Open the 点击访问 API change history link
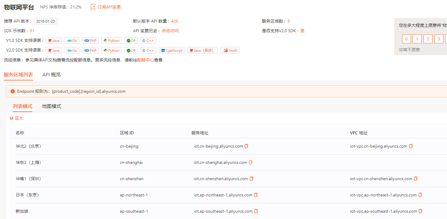The width and height of the screenshot is (447, 219). 170,31
